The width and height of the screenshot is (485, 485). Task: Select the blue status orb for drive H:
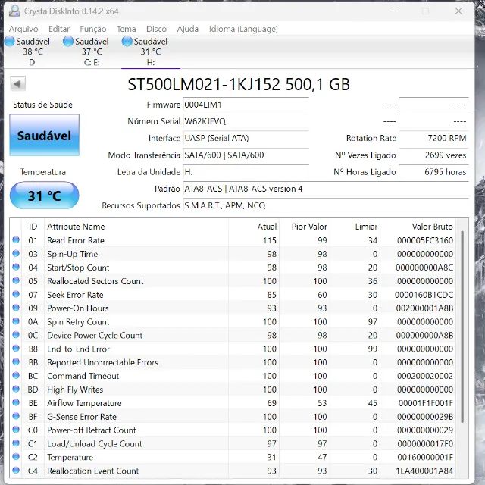click(127, 41)
